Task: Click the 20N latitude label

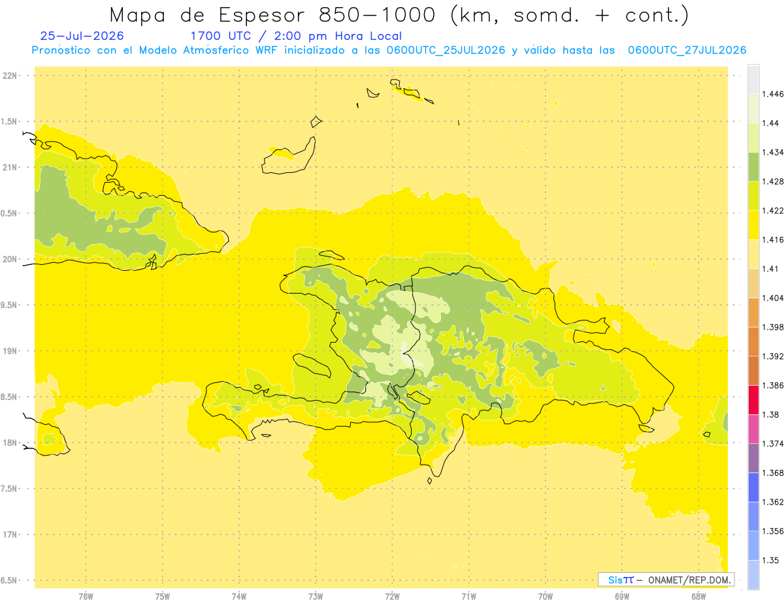Action: (x=10, y=259)
